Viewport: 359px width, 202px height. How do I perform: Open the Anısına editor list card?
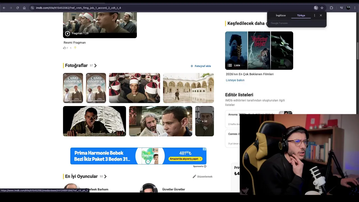[x=259, y=119]
